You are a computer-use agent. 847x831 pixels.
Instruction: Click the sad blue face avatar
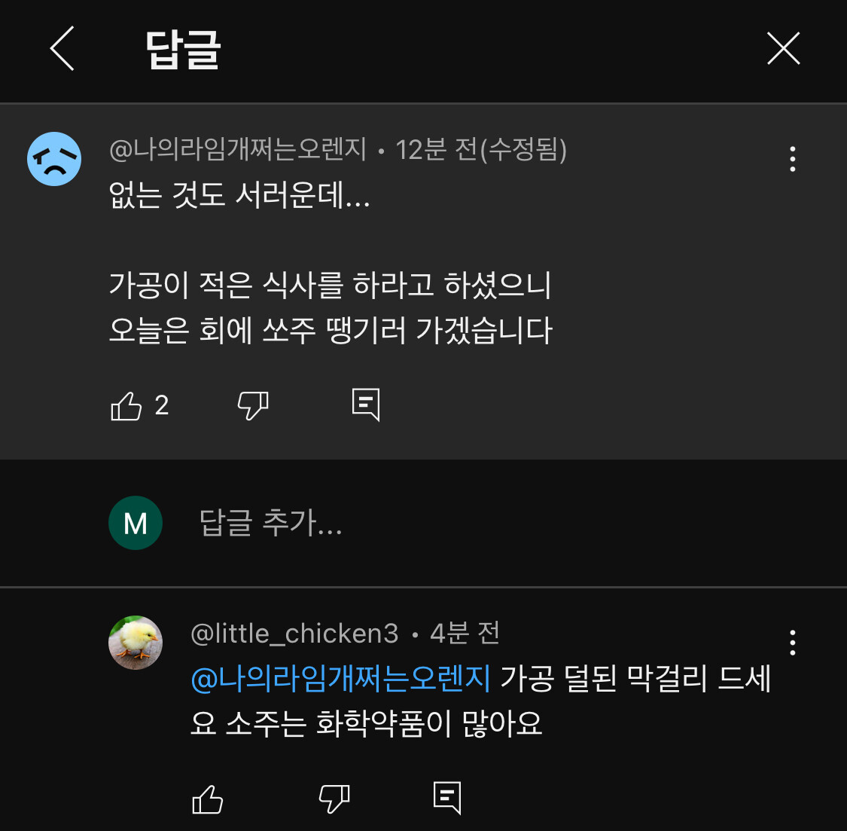click(x=54, y=159)
